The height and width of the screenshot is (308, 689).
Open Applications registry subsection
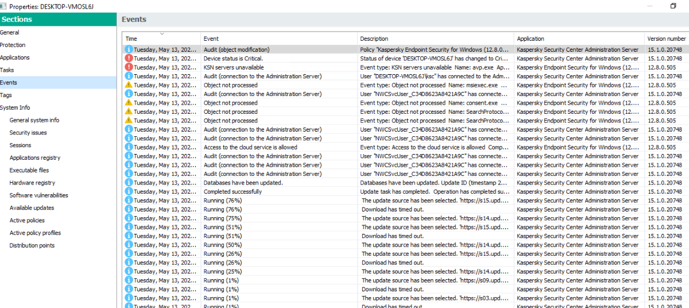point(35,158)
